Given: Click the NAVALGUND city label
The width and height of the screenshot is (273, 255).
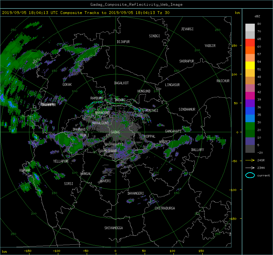Looking at the screenshot, I should tap(100, 123).
